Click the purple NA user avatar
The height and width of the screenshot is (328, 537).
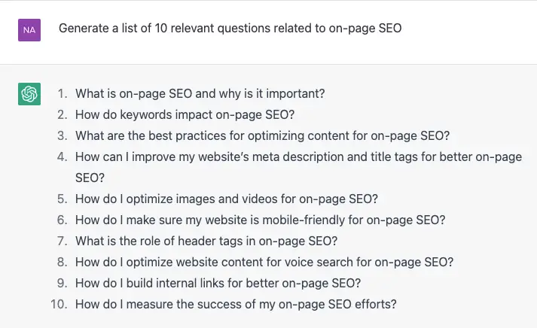(x=29, y=30)
